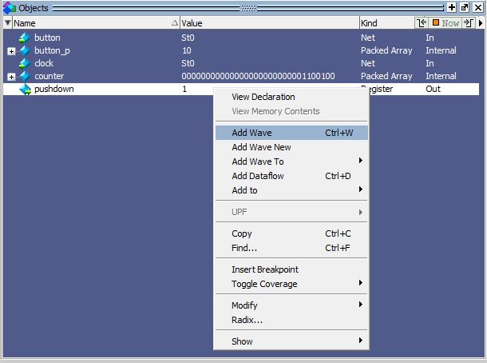Viewport: 487px width, 363px height.
Task: Close the Objects panel
Action: pyautogui.click(x=478, y=7)
